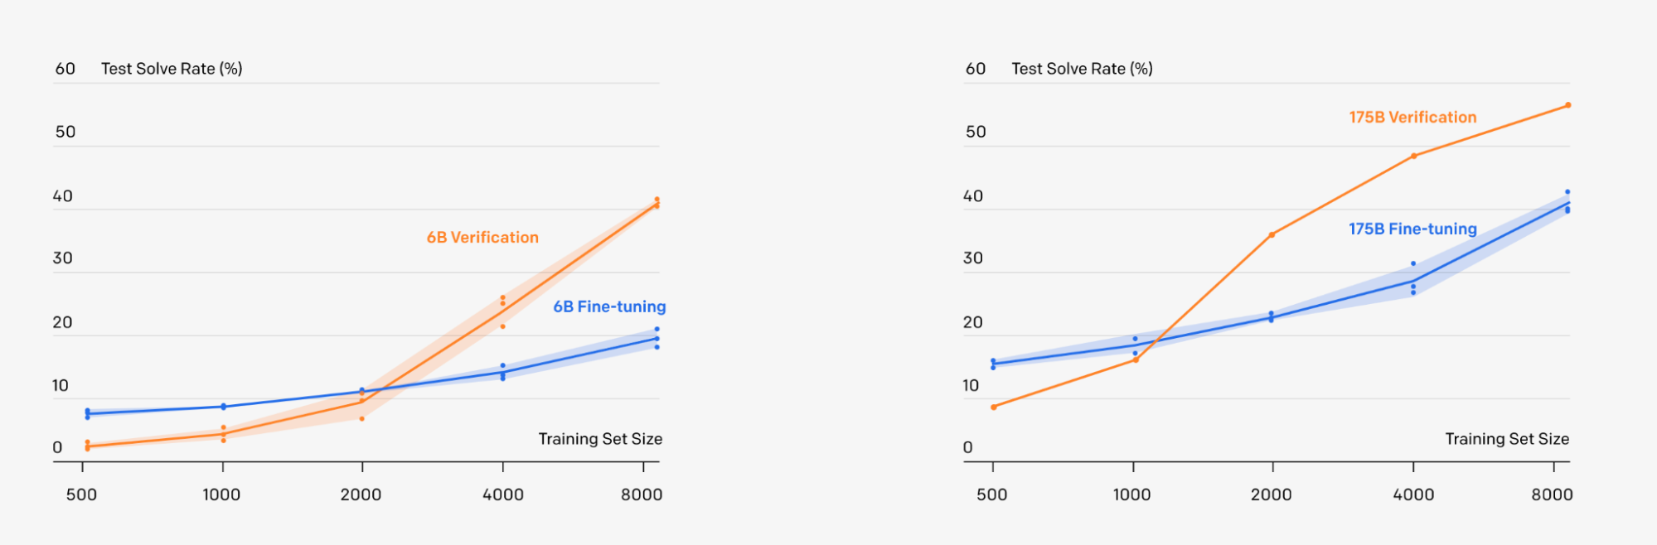Click the "175B Fine-tuning" series label
This screenshot has width=1657, height=545.
[x=1412, y=229]
